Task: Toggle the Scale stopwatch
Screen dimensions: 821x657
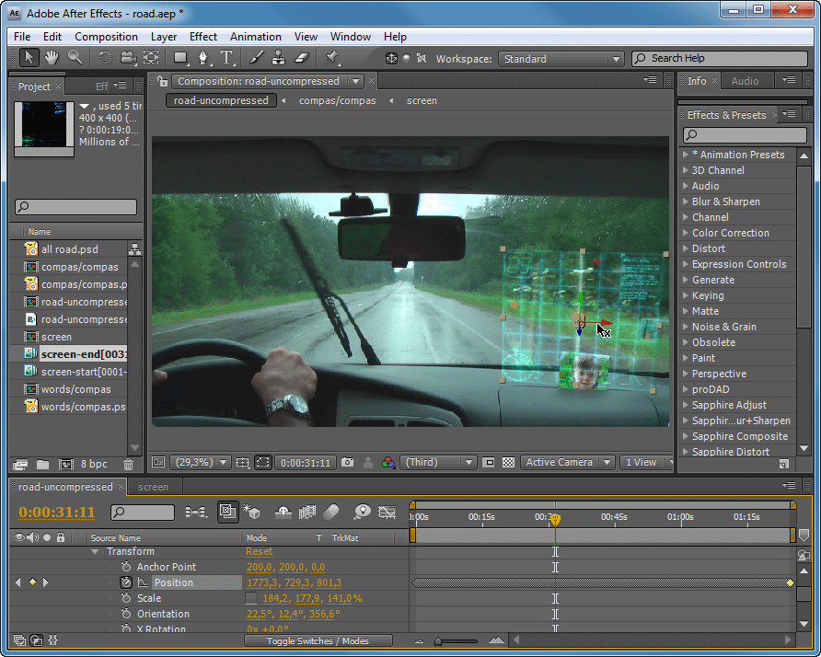Action: click(x=126, y=598)
